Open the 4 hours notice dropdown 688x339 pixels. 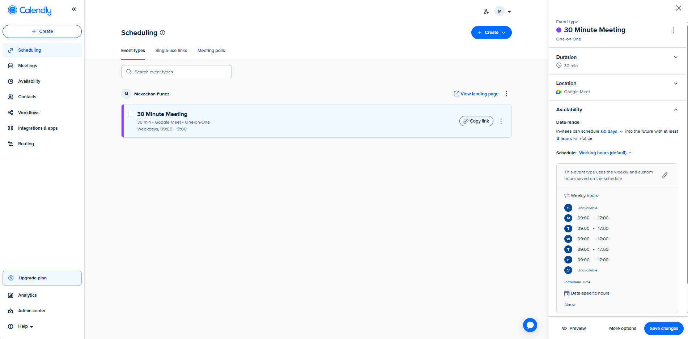point(567,139)
